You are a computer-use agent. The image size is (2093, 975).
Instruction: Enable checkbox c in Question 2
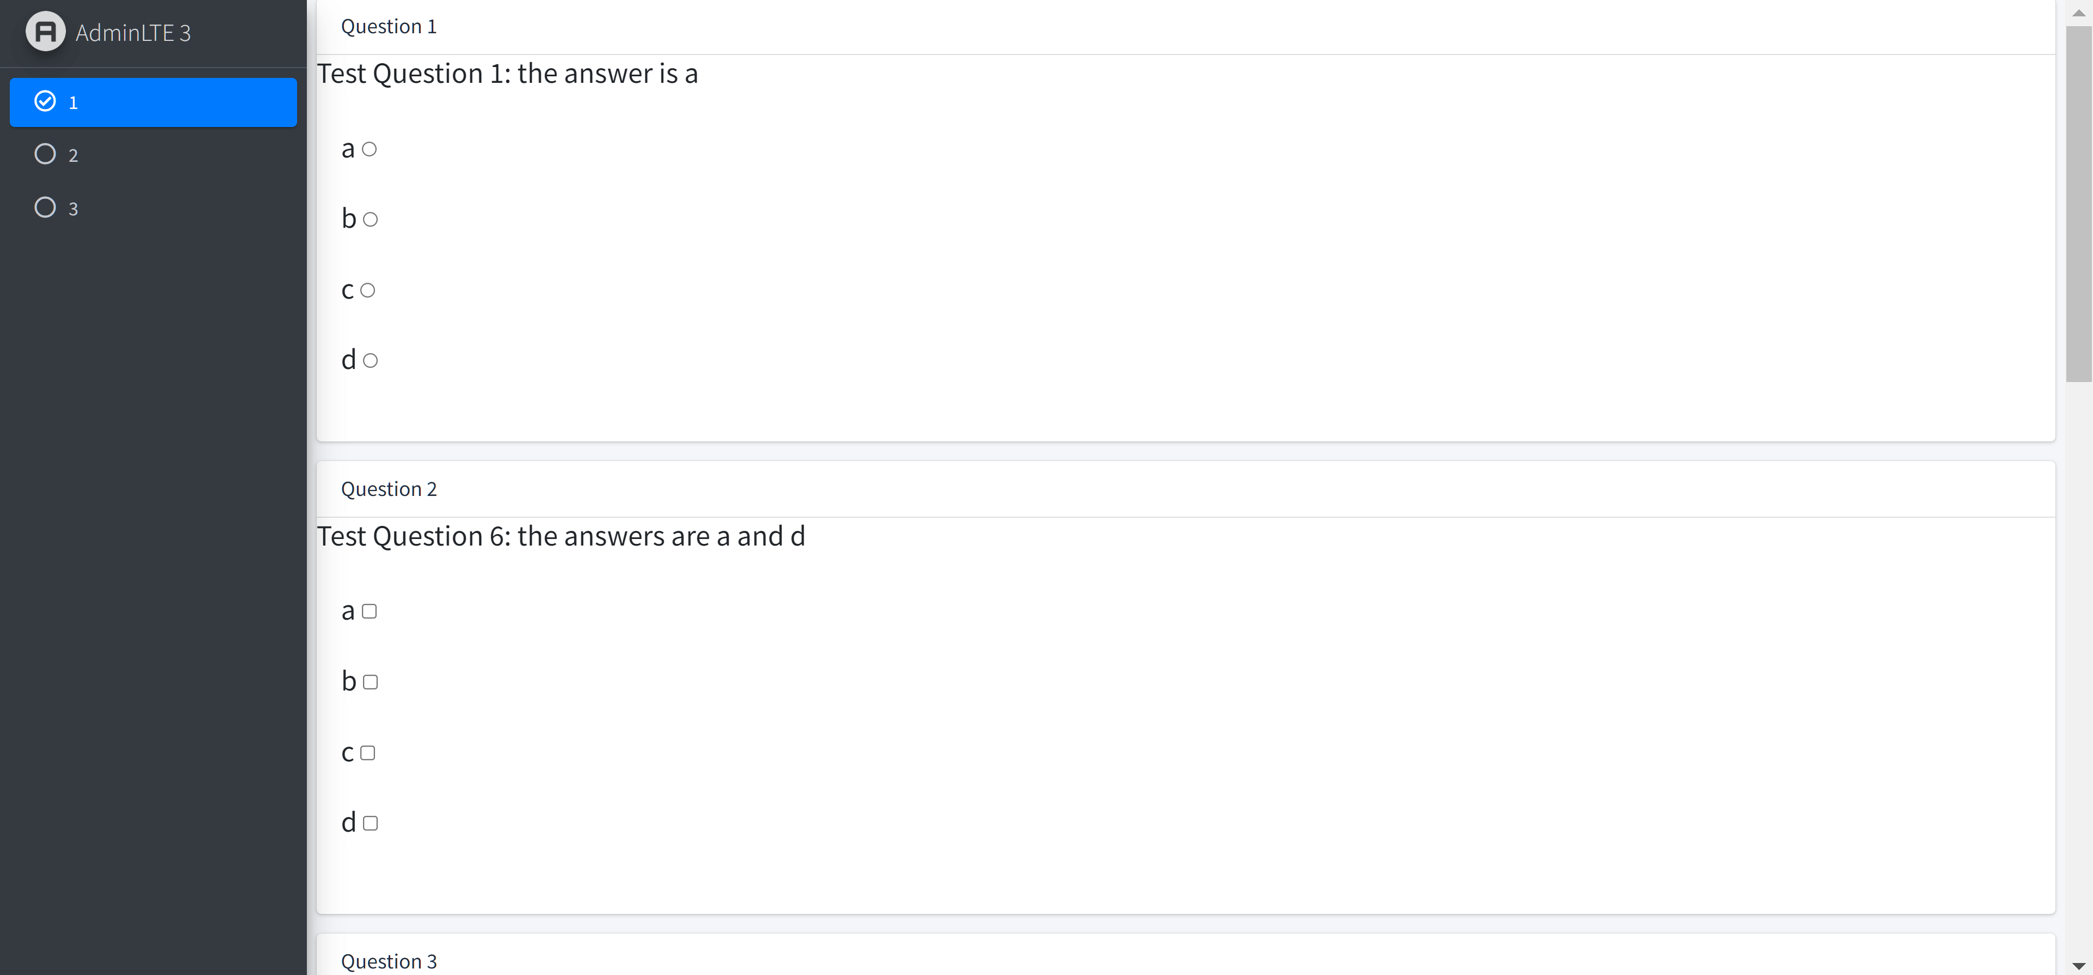(x=367, y=753)
